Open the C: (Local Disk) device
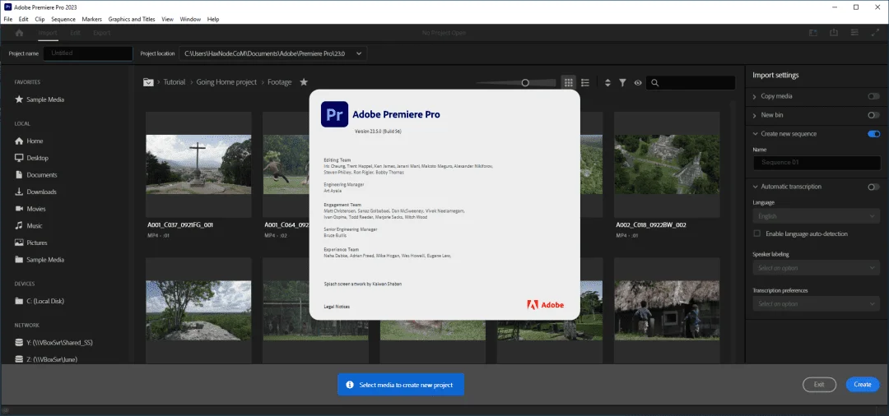889x416 pixels. pyautogui.click(x=40, y=301)
